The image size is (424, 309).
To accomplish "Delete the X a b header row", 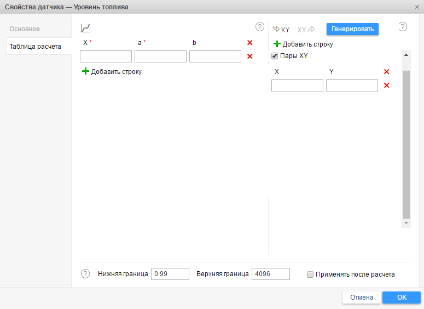I will pos(249,43).
